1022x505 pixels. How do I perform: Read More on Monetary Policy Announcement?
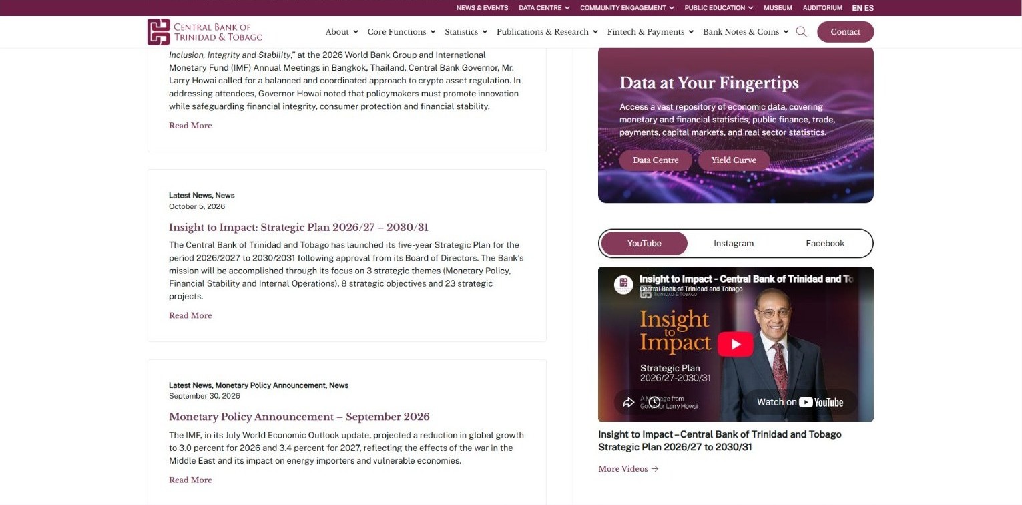coord(190,480)
